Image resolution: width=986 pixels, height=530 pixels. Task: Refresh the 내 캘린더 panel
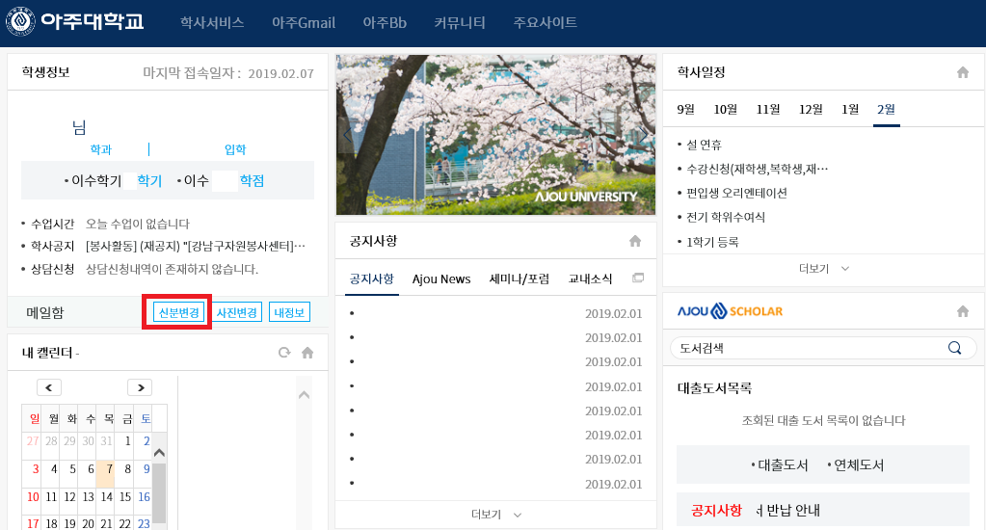[x=284, y=353]
